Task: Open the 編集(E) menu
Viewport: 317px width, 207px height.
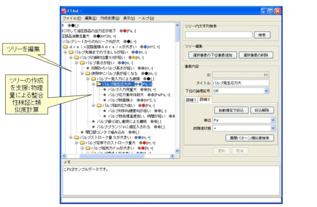Action: 90,18
